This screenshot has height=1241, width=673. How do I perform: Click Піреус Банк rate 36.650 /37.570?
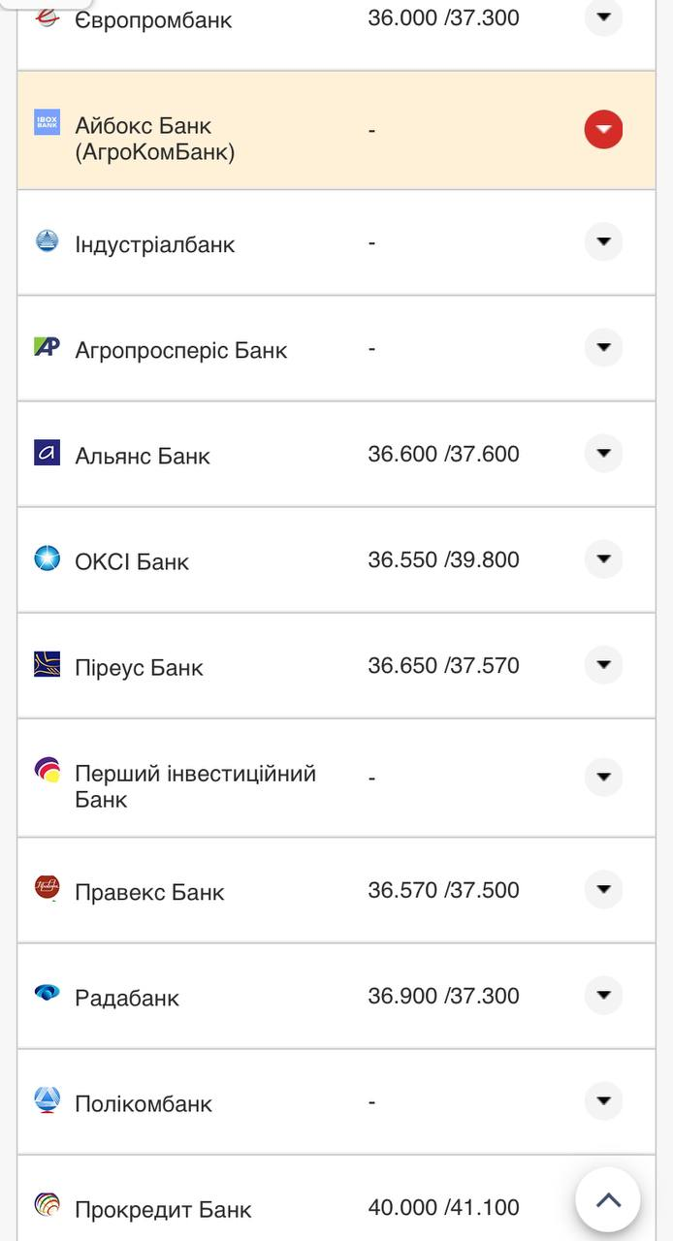click(x=443, y=666)
